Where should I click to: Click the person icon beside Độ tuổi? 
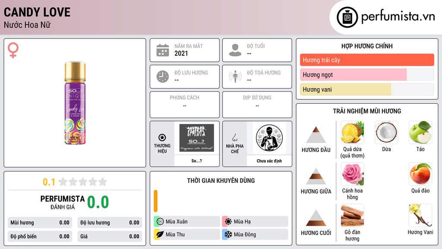[x=235, y=50]
